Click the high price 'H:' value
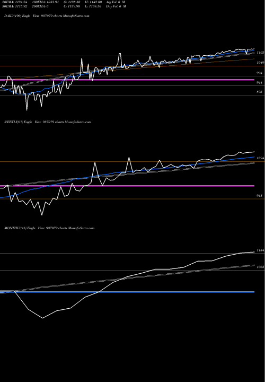Viewport: 265px width, 382px height. [x=93, y=2]
